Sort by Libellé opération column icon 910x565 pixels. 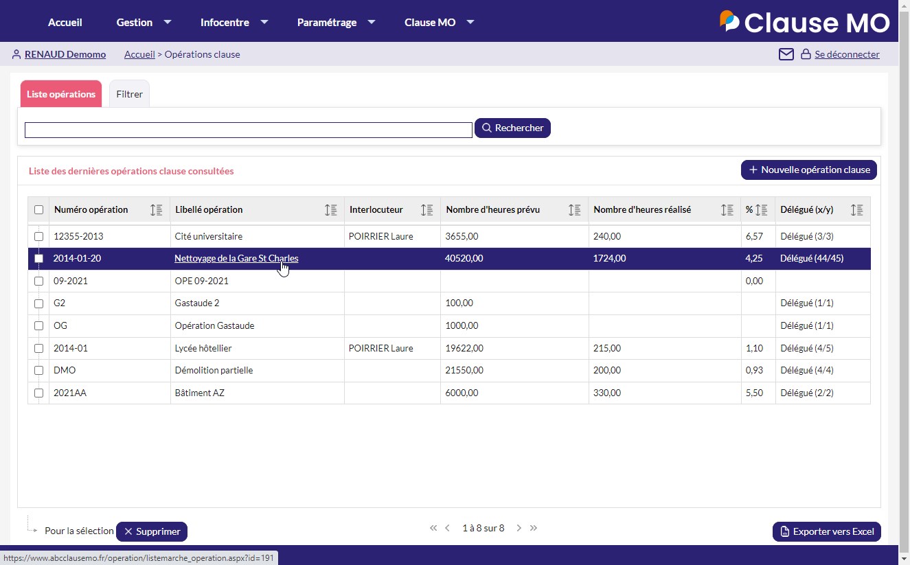331,210
